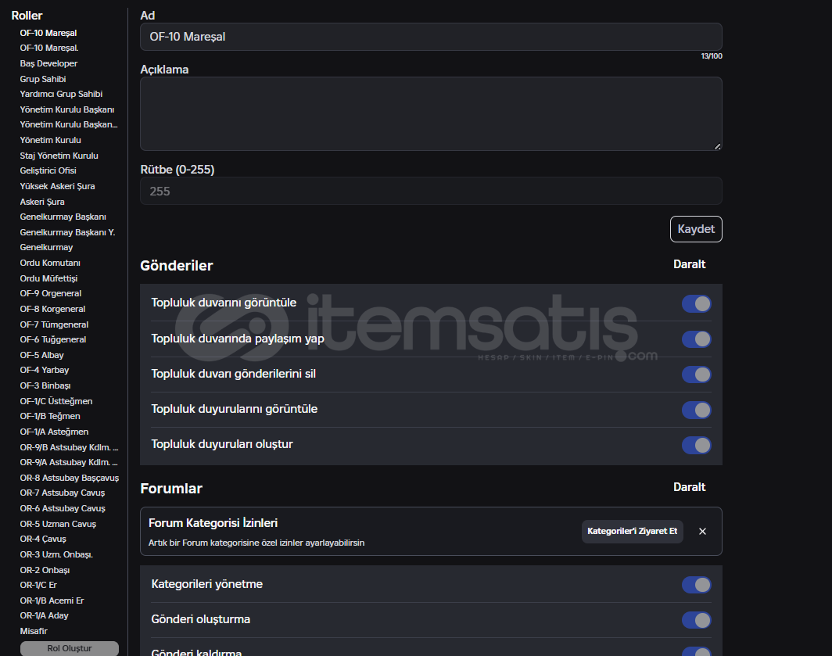Choose OF-5 Albay from roles list
The image size is (832, 656).
tap(42, 355)
